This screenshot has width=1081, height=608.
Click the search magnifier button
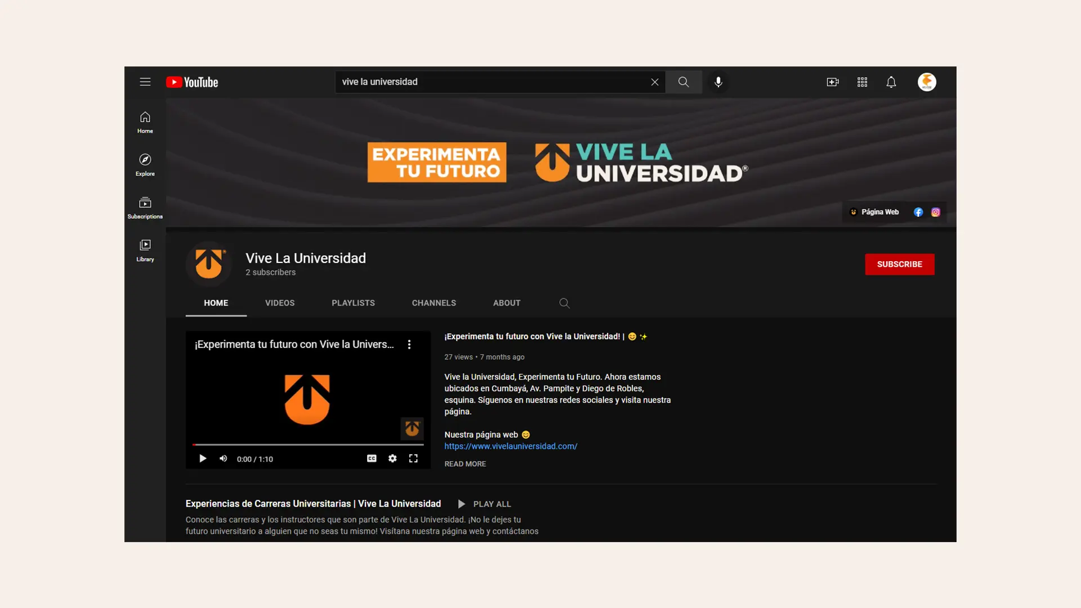click(x=684, y=82)
